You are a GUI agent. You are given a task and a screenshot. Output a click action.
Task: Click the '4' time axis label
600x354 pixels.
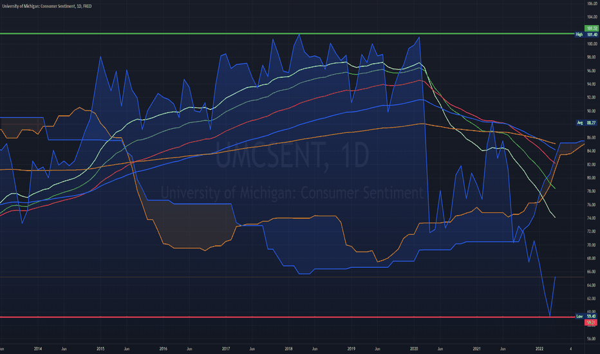(x=570, y=349)
